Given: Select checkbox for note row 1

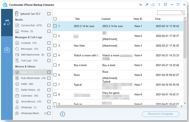Looking at the screenshot, I should tap(55, 26).
